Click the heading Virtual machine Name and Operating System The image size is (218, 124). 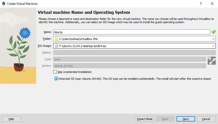pyautogui.click(x=84, y=12)
